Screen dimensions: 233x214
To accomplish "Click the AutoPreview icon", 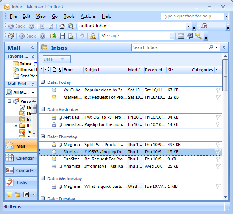I will [x=181, y=36].
